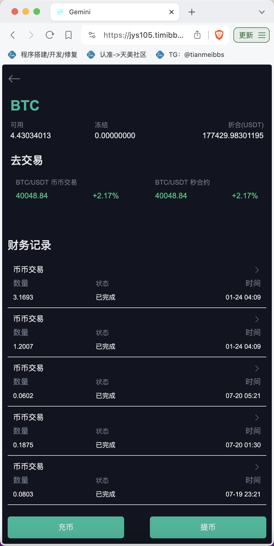The height and width of the screenshot is (546, 274).
Task: Click the back arrow above BTC
Action: point(14,79)
